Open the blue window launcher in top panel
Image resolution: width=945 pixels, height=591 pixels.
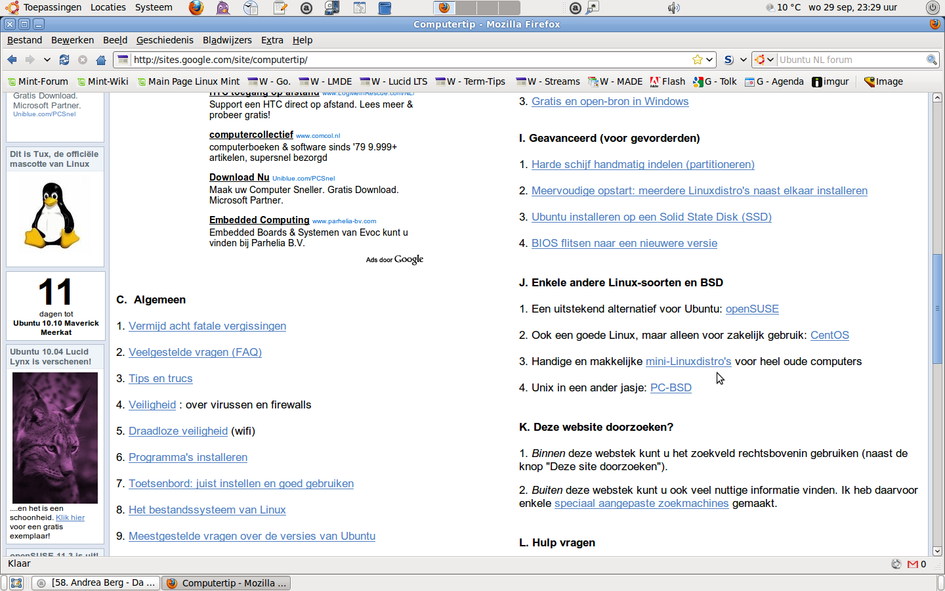click(385, 8)
